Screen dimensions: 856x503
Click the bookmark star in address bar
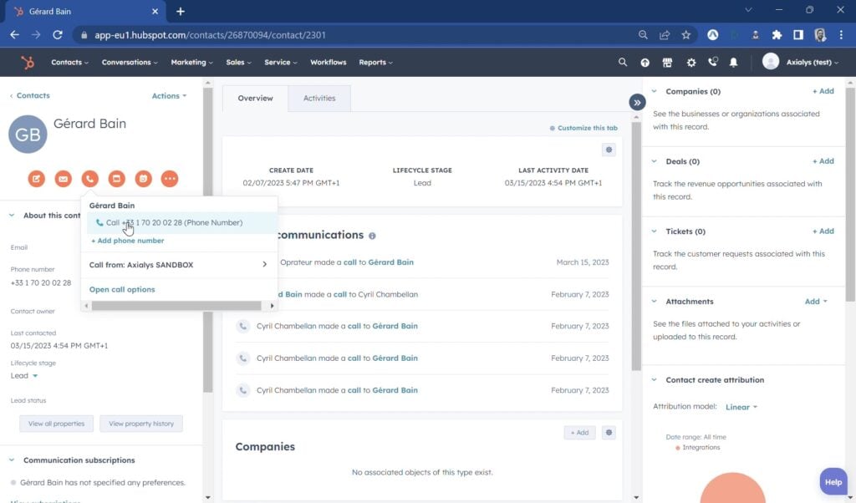(686, 35)
